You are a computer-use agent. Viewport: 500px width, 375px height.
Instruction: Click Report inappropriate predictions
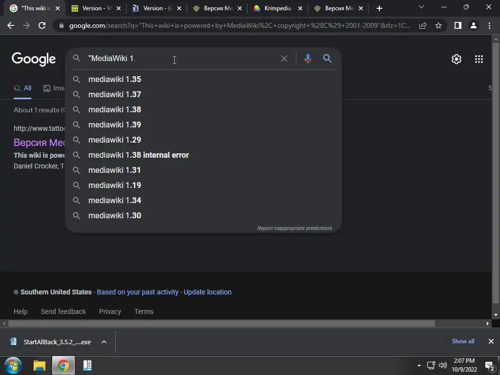[294, 228]
